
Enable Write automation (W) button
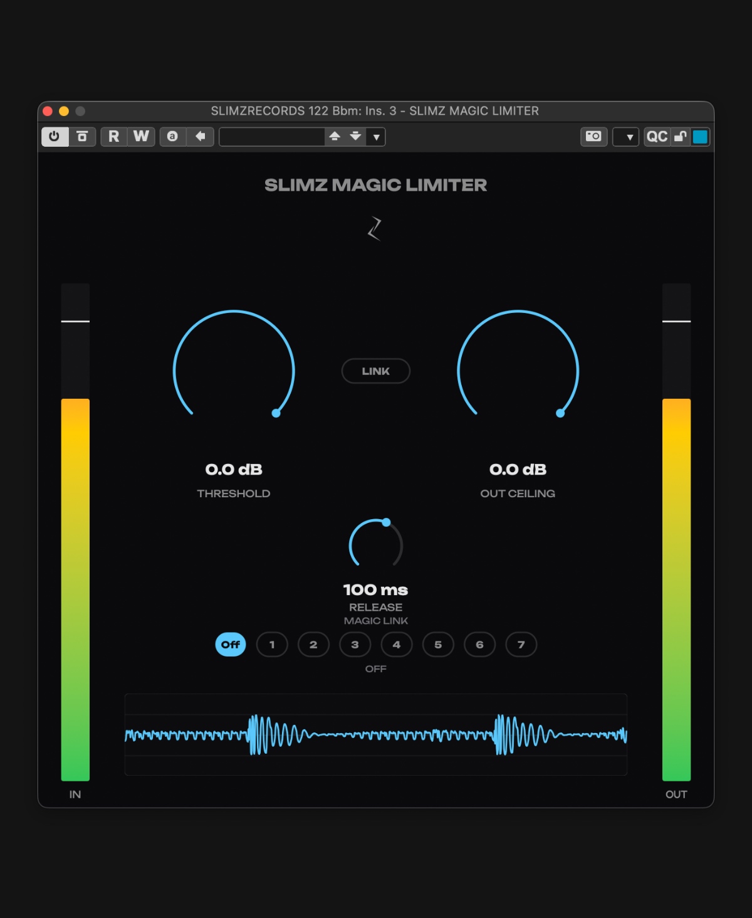[x=141, y=137]
